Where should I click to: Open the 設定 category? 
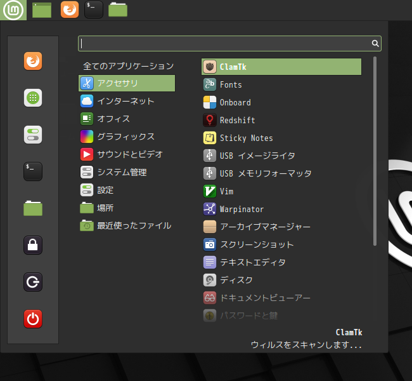(127, 190)
